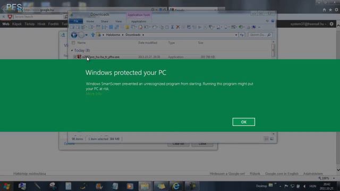
Task: Click the Internet Explorer Home icon
Action: tap(324, 10)
